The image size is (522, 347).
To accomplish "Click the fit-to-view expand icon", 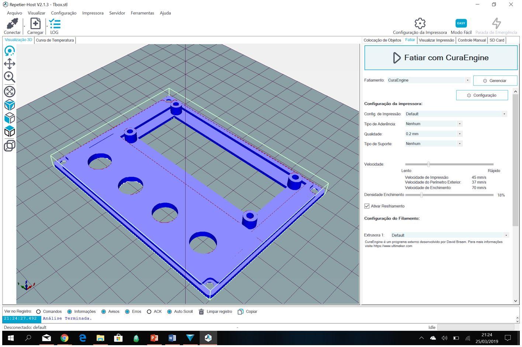I will coord(10,91).
